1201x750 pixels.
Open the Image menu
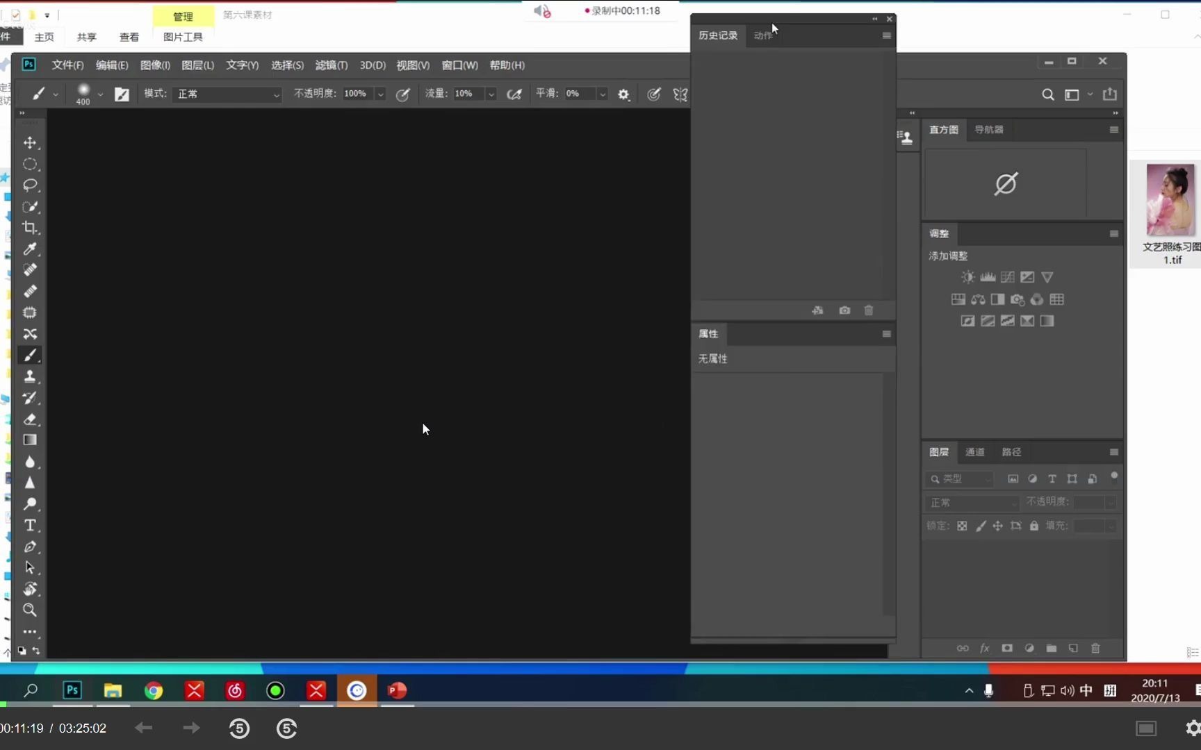coord(155,65)
